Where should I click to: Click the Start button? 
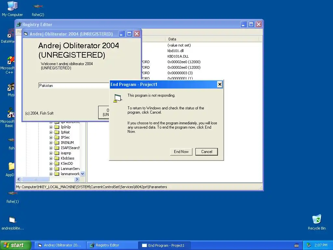(x=15, y=245)
